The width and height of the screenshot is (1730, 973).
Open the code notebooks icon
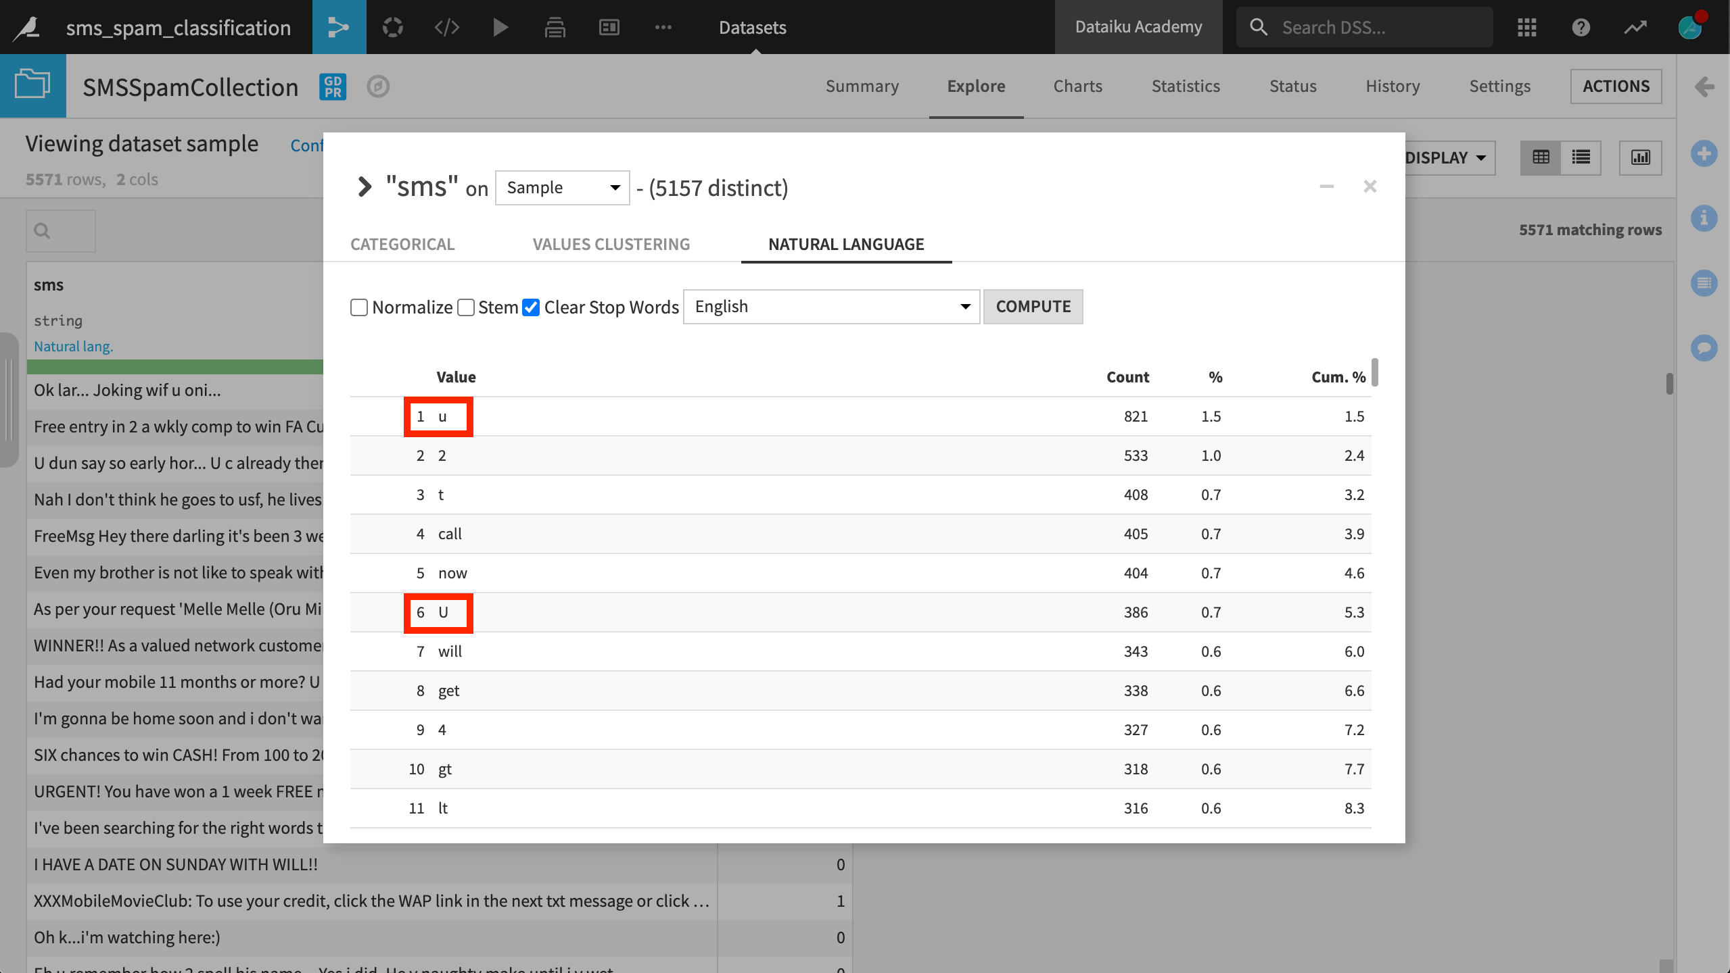click(x=446, y=27)
